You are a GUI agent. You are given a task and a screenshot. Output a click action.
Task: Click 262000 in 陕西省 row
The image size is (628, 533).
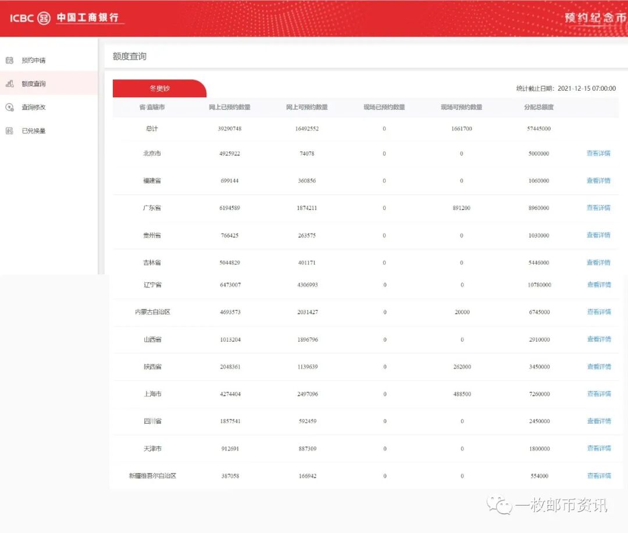coord(462,367)
